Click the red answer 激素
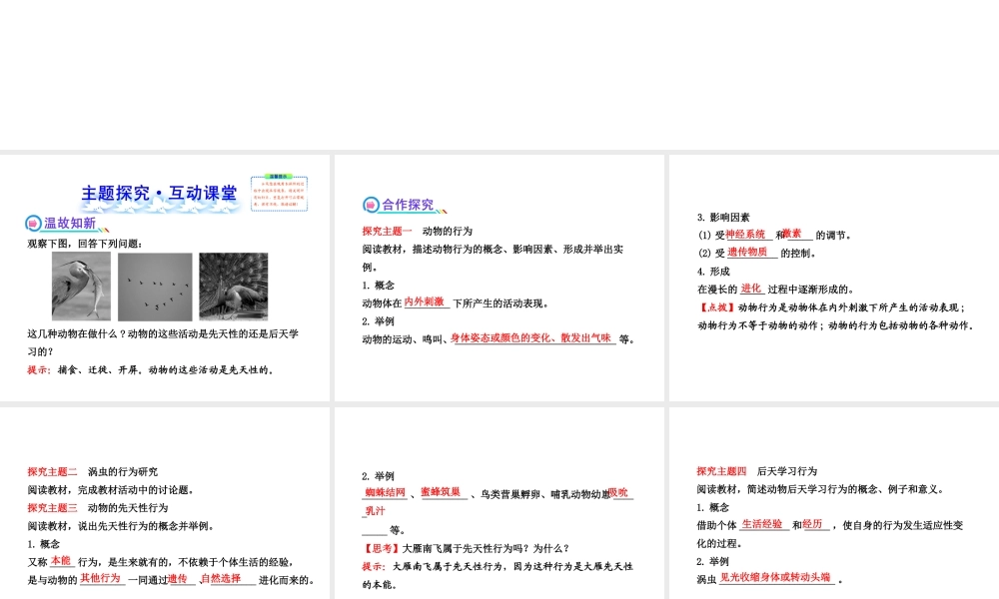The image size is (999, 599). [792, 234]
